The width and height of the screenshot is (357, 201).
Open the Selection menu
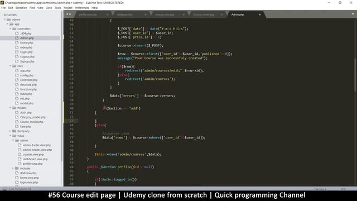[x=21, y=8]
